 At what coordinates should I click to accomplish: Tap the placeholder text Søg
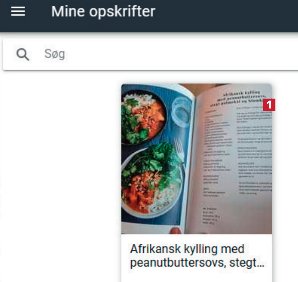coord(54,54)
